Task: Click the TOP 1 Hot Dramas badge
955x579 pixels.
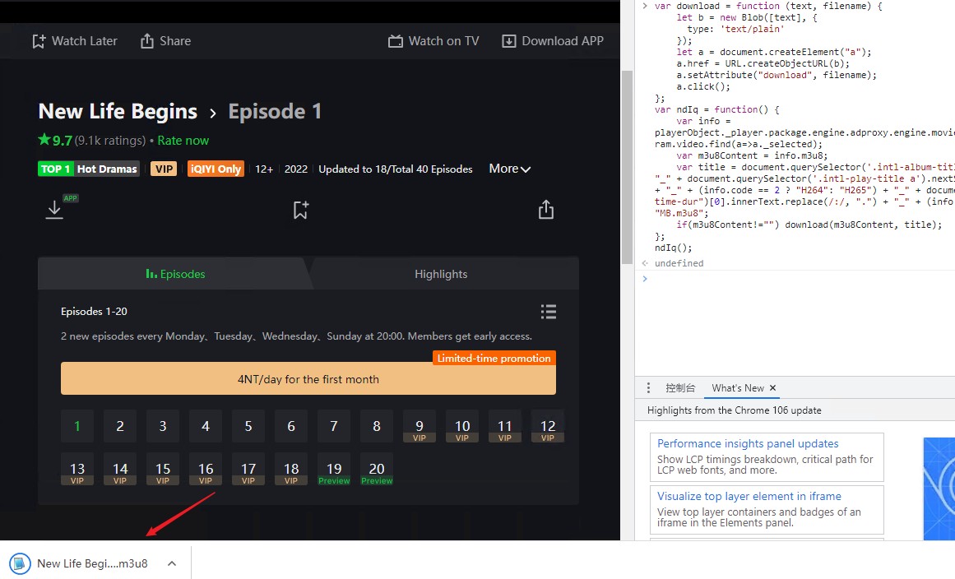Action: 89,169
